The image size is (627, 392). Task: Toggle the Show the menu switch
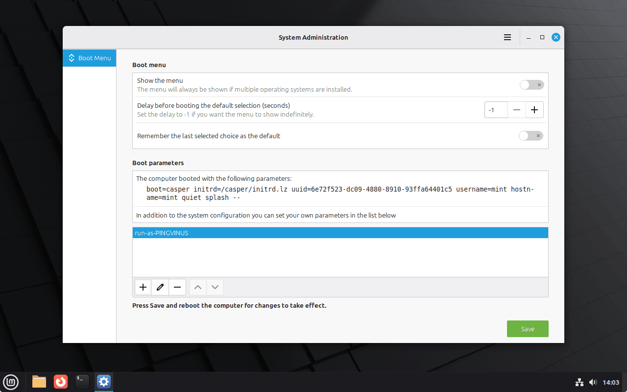coord(531,85)
